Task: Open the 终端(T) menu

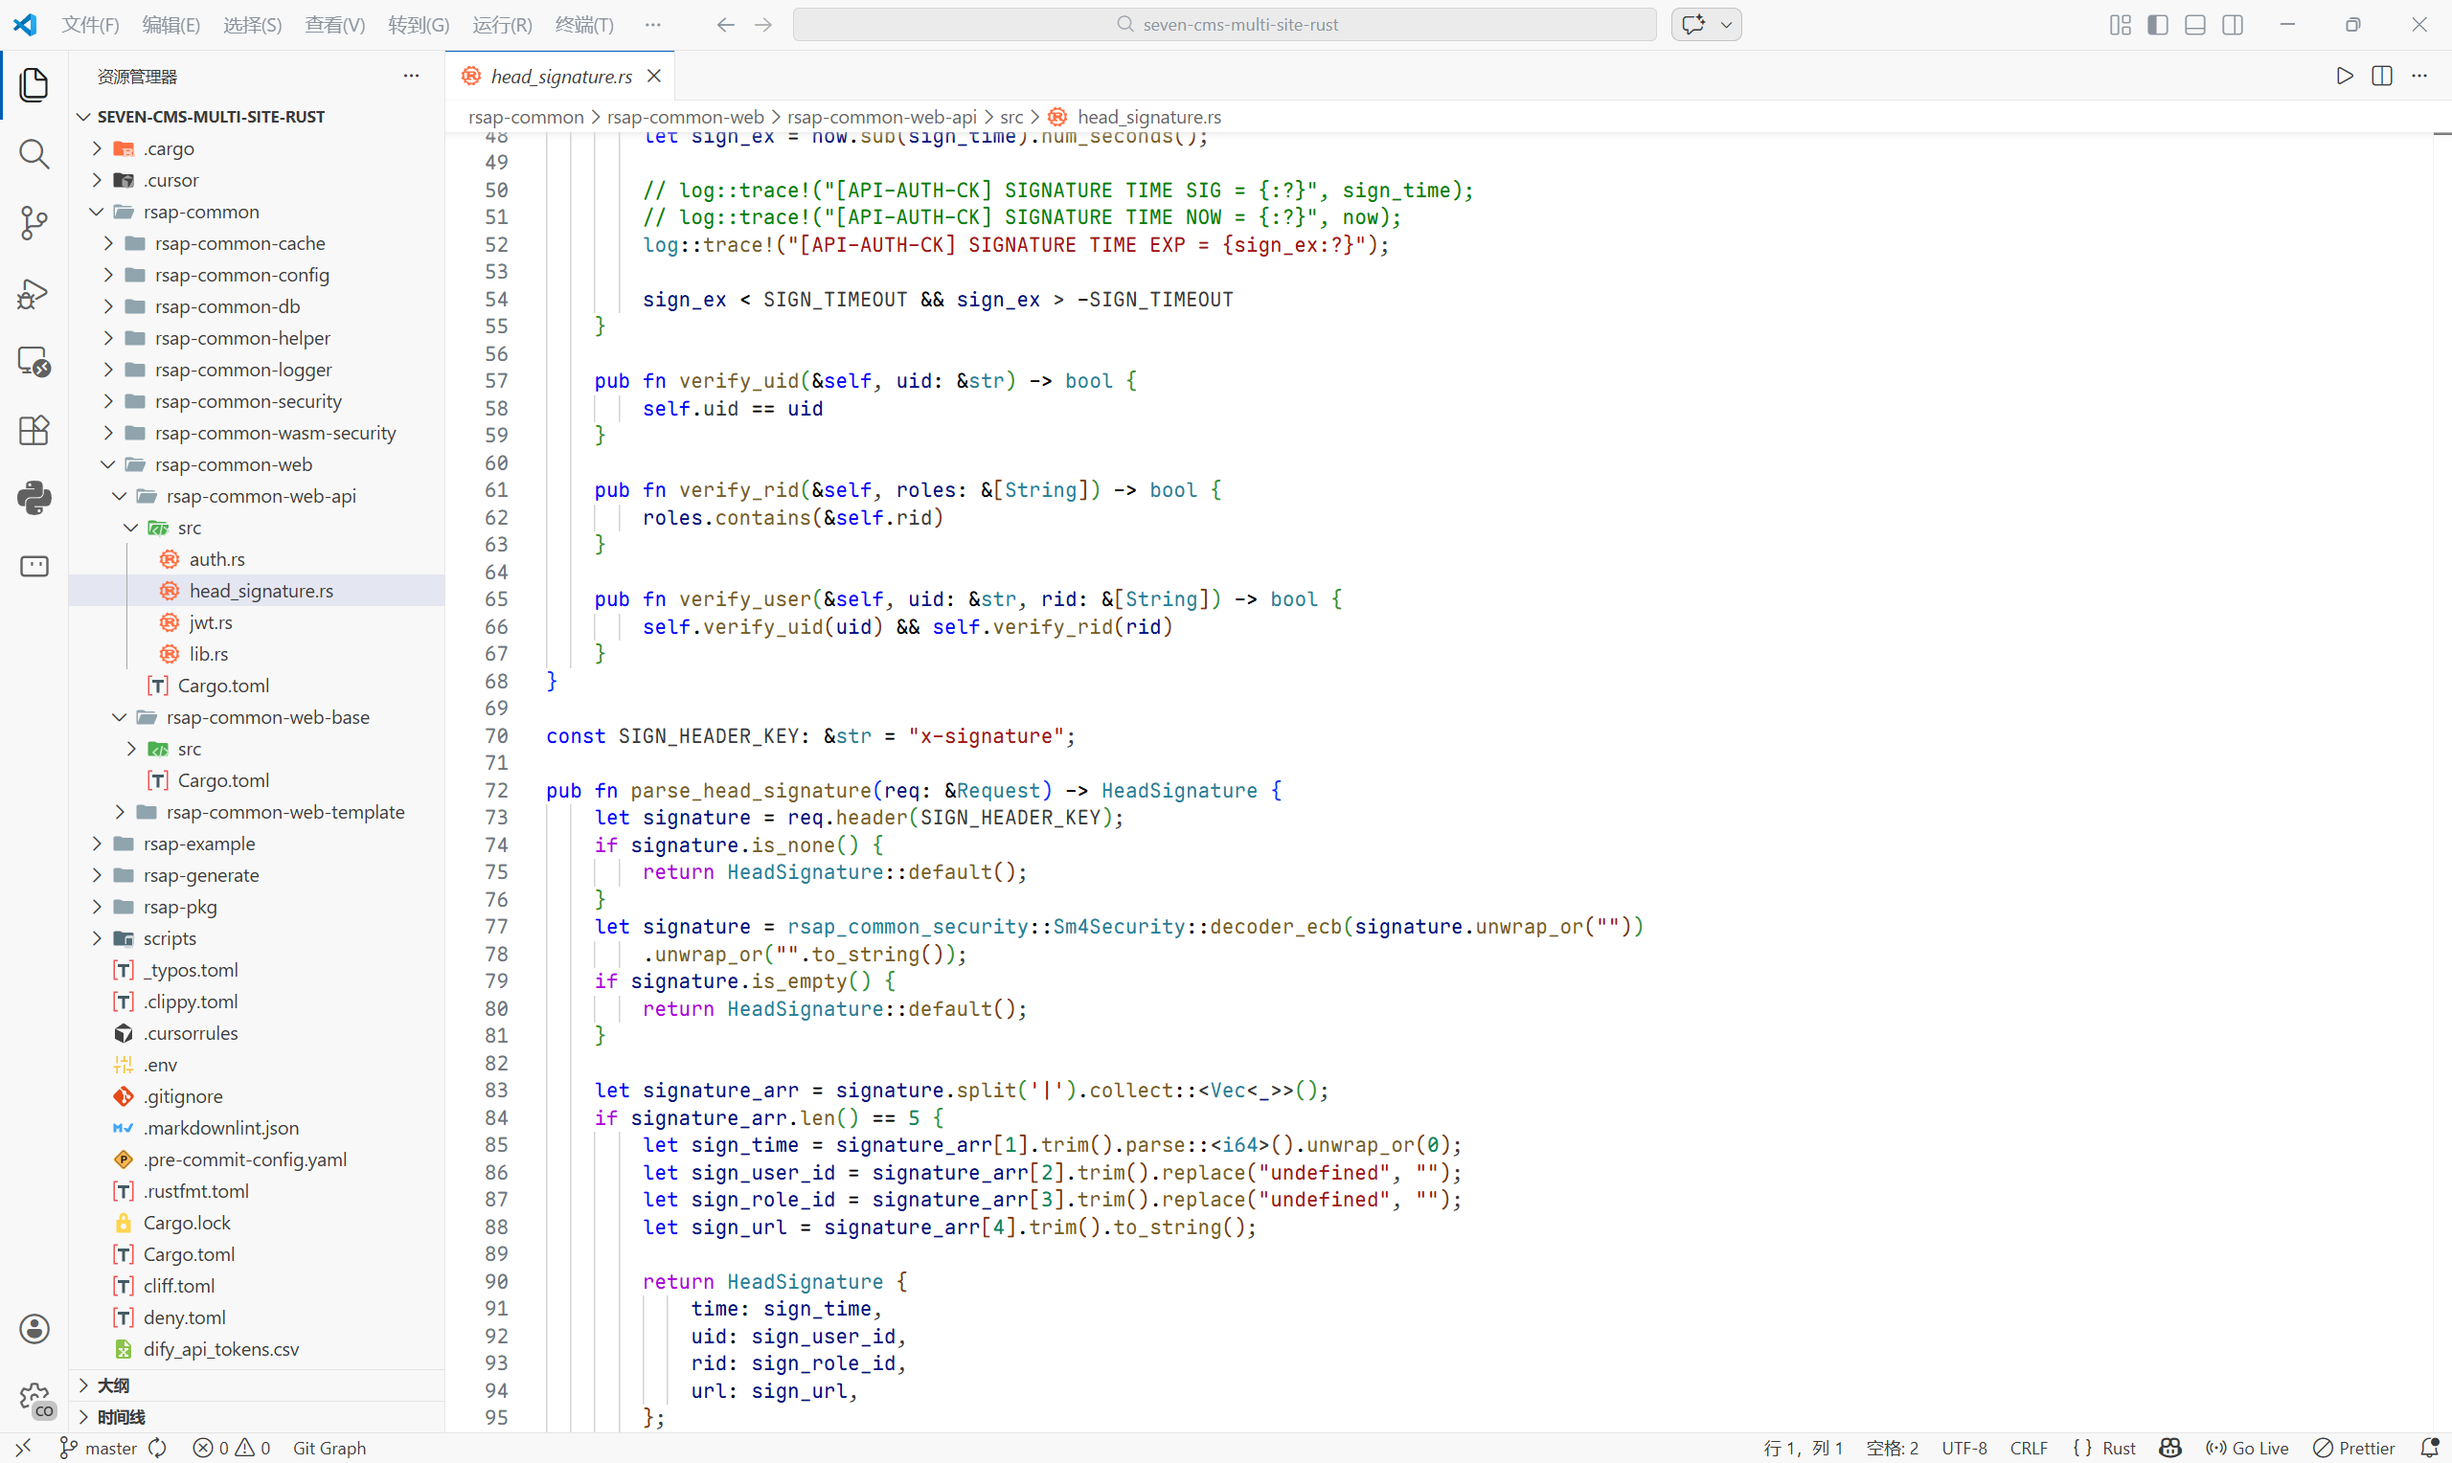Action: (x=583, y=25)
